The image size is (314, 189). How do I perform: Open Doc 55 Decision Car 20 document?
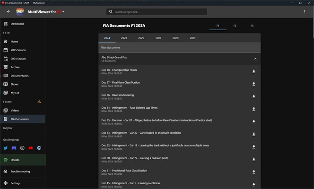[179, 122]
